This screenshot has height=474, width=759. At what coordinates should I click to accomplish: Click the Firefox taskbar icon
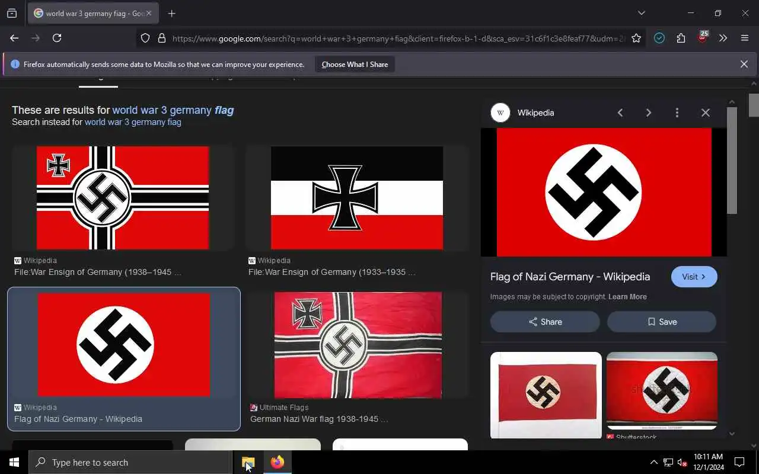tap(277, 462)
